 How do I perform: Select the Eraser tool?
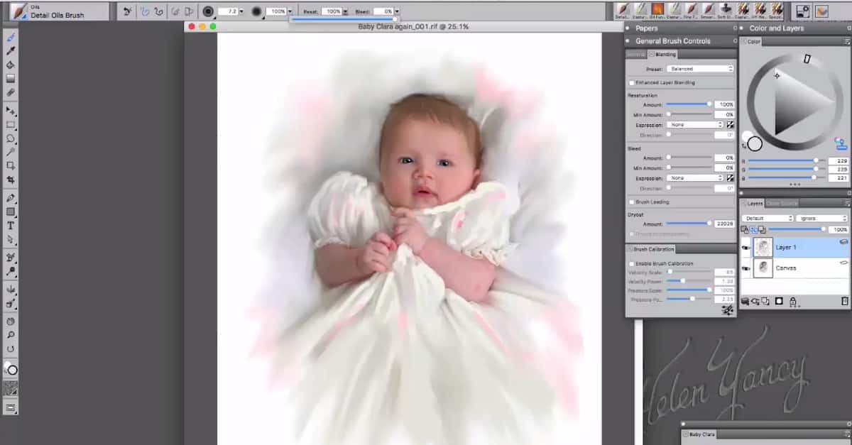coord(9,92)
